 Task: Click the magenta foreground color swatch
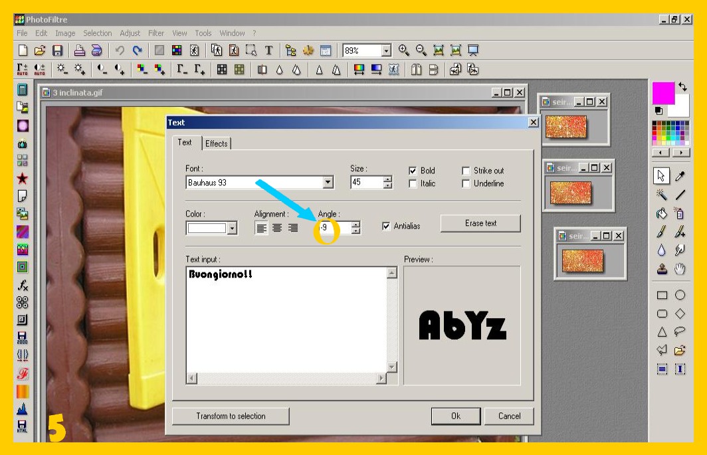(x=662, y=93)
